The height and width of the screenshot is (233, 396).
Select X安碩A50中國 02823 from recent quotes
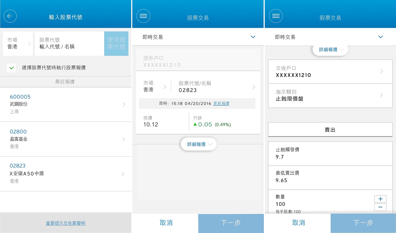(x=66, y=174)
